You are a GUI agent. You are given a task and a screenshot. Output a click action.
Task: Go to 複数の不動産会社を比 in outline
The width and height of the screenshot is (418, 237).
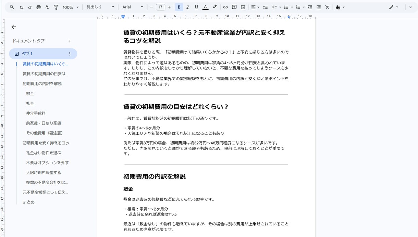click(x=47, y=183)
